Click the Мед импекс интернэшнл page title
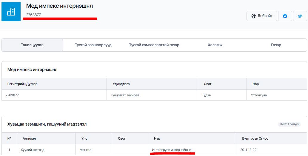The image size is (308, 156). [x=59, y=6]
